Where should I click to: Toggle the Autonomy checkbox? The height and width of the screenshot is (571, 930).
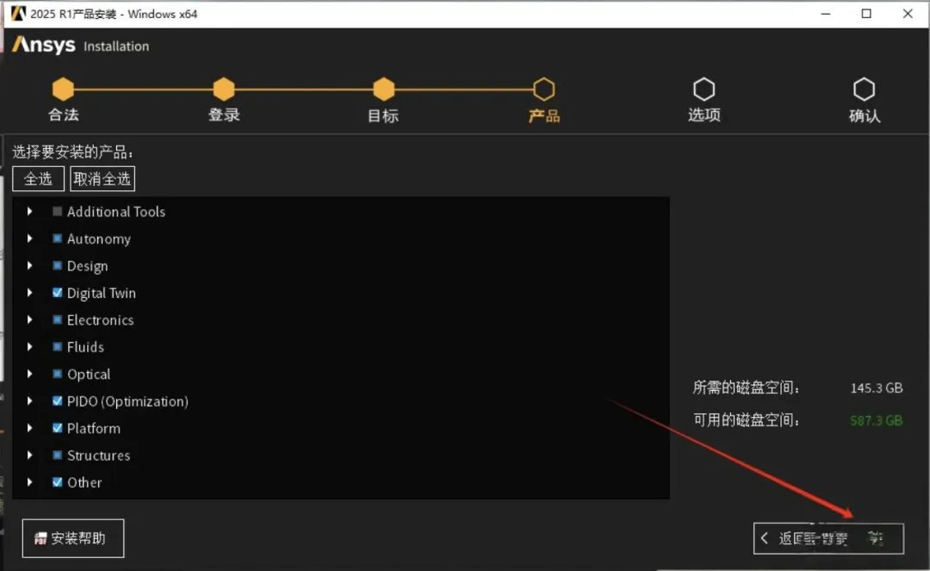pyautogui.click(x=57, y=239)
